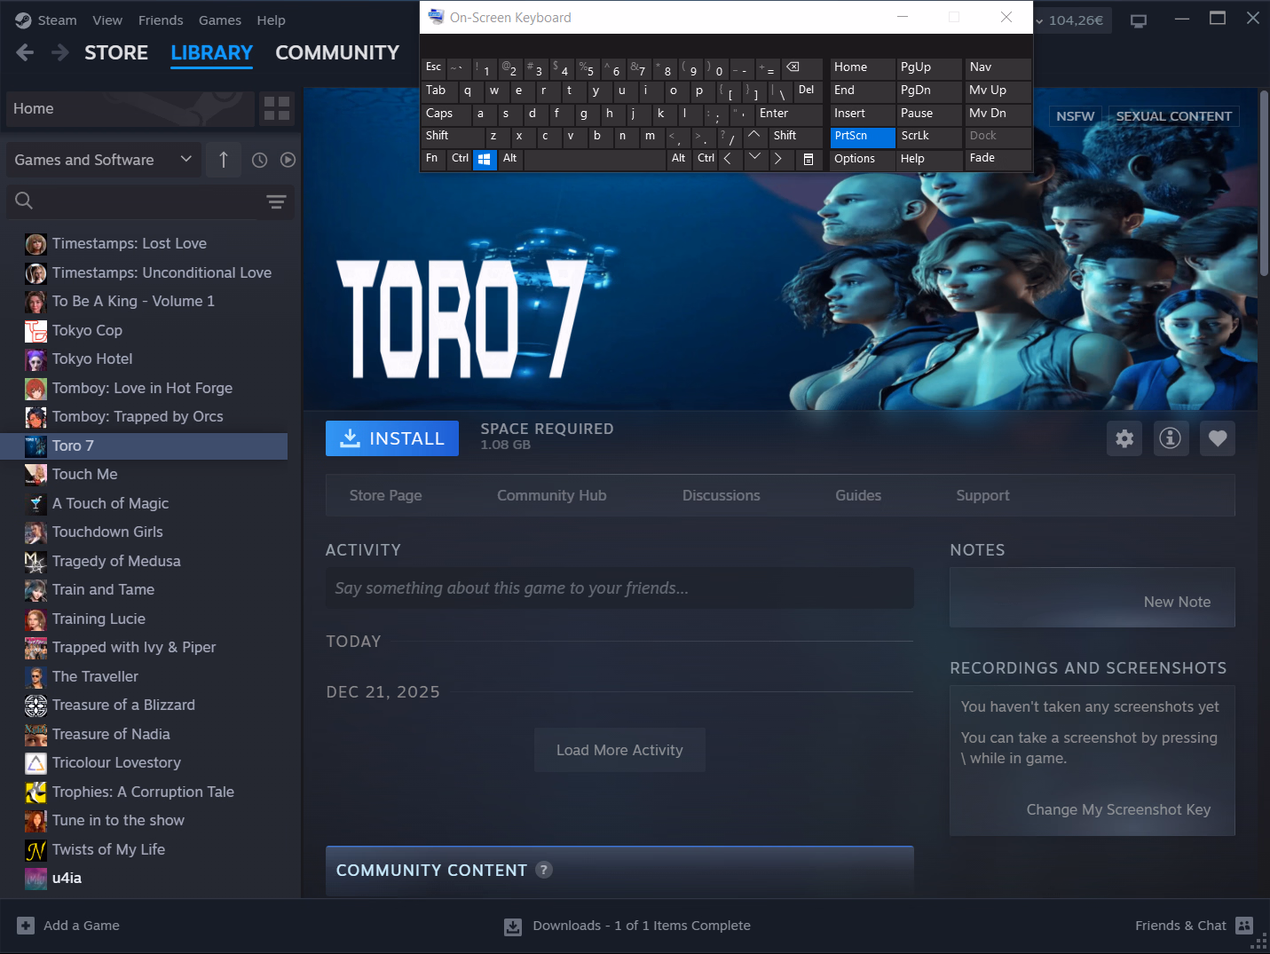Select u4ia in the game list
This screenshot has height=954, width=1270.
pyautogui.click(x=144, y=878)
